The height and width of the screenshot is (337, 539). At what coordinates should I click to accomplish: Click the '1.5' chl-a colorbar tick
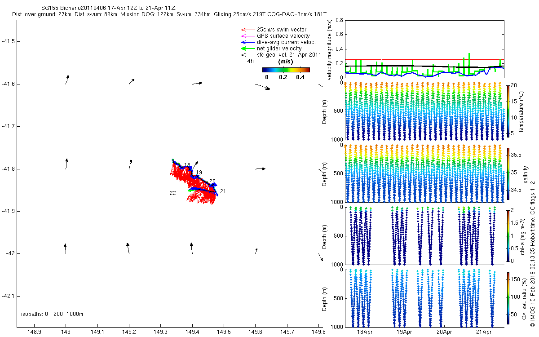point(515,222)
